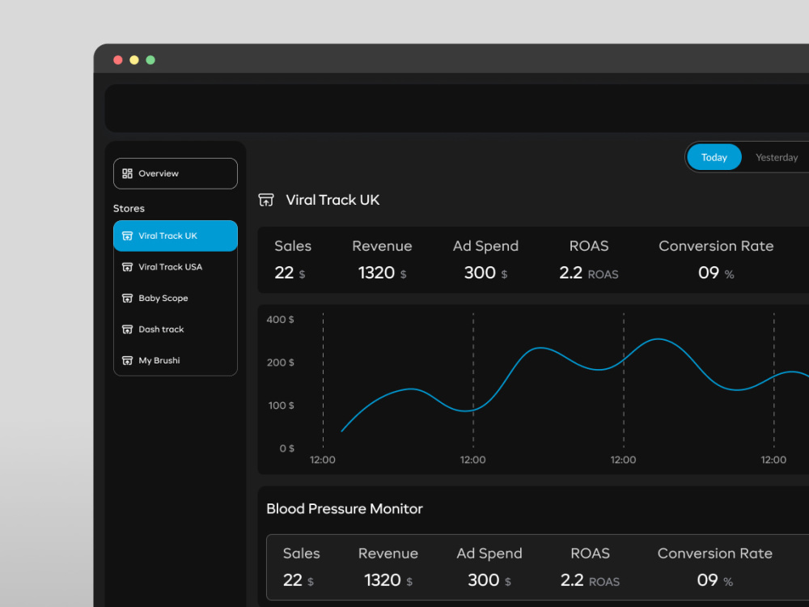Click the Blood Pressure Monitor product title
This screenshot has height=607, width=809.
pos(345,509)
